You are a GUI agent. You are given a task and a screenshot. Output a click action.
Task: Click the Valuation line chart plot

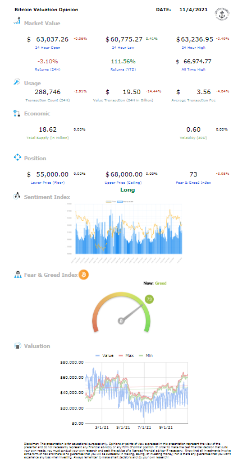coord(136,393)
